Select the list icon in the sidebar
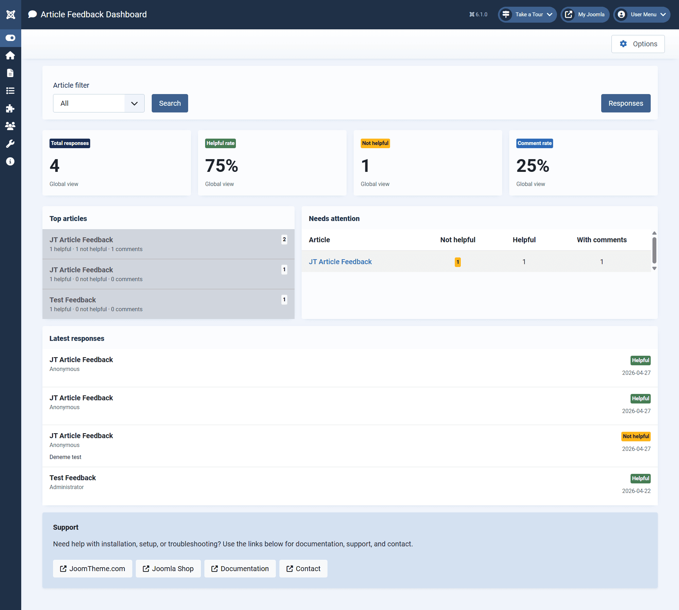The image size is (679, 610). coord(10,91)
